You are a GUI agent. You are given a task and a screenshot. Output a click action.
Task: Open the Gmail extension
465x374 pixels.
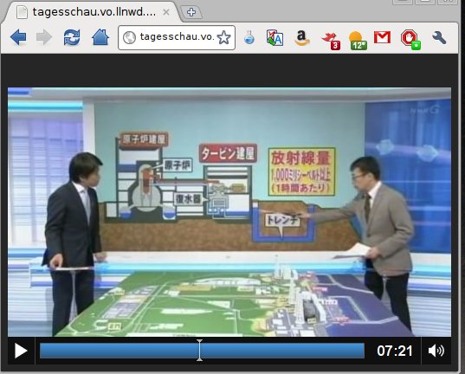382,38
